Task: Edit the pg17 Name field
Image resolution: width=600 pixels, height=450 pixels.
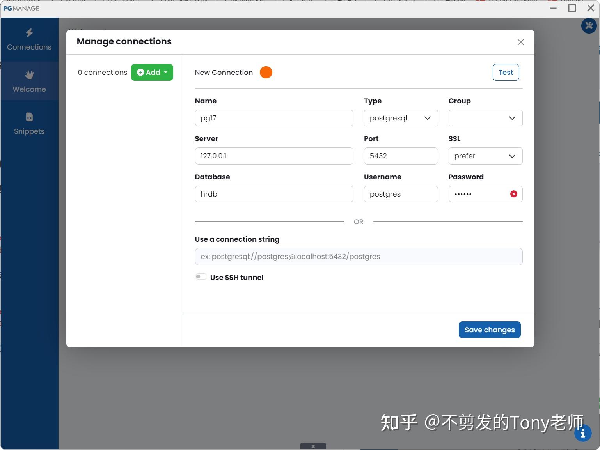Action: point(274,118)
